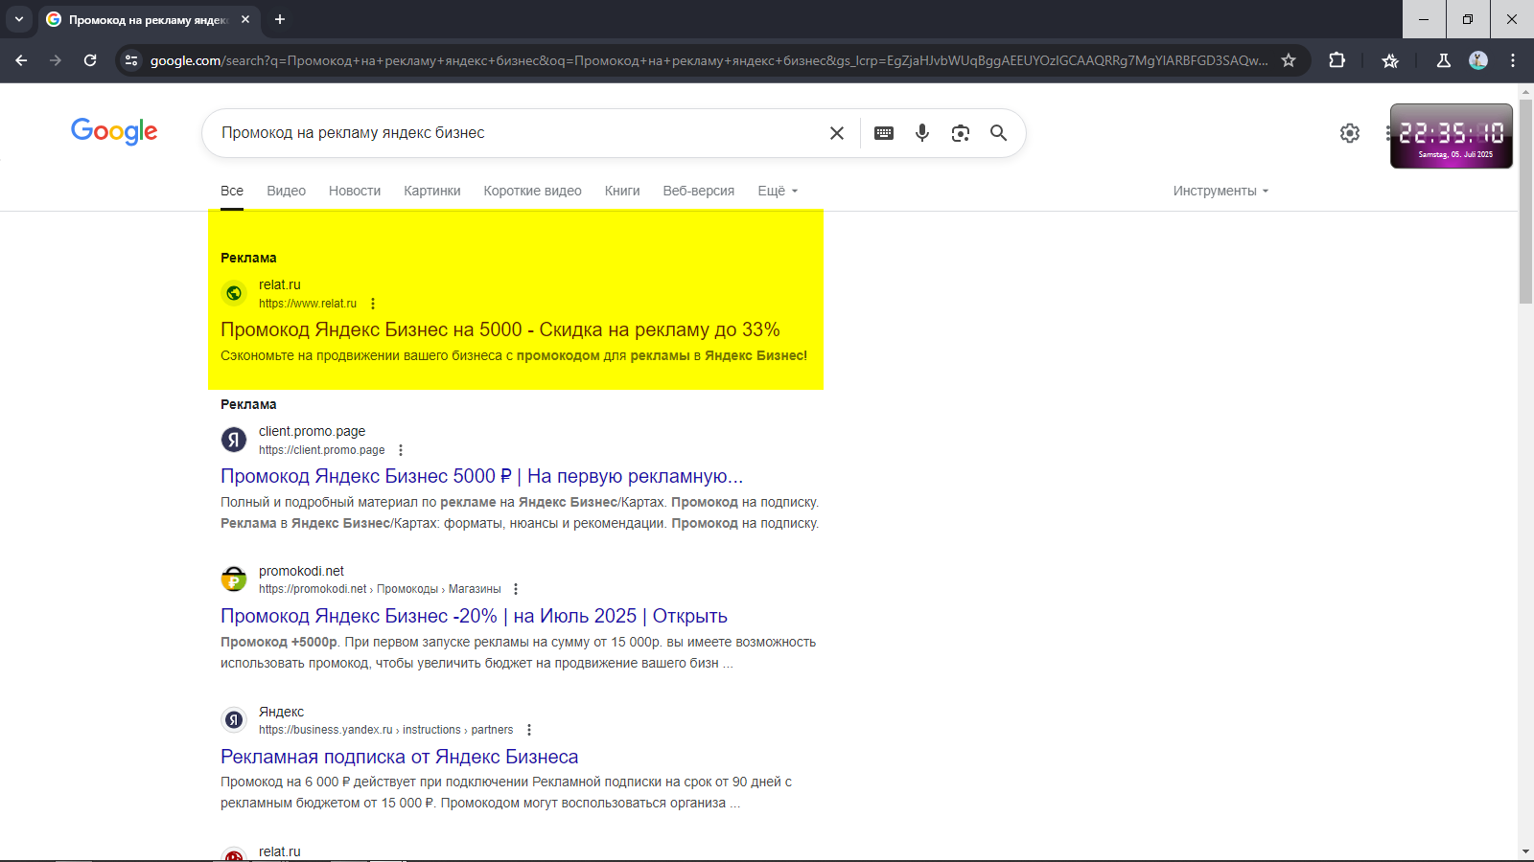Open the tab search dropdown arrow
Screen dimensions: 1534x862
point(19,19)
